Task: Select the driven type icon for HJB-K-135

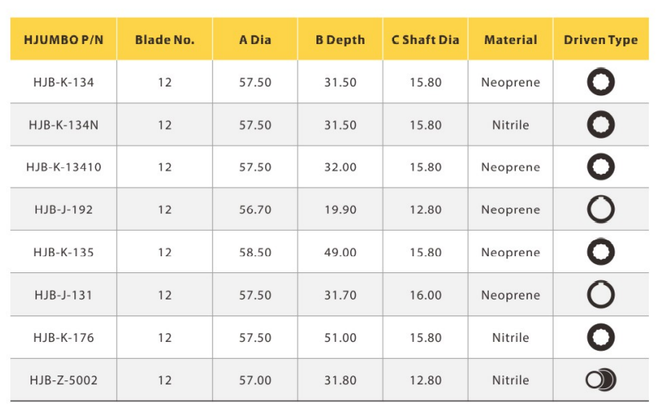Action: point(600,251)
